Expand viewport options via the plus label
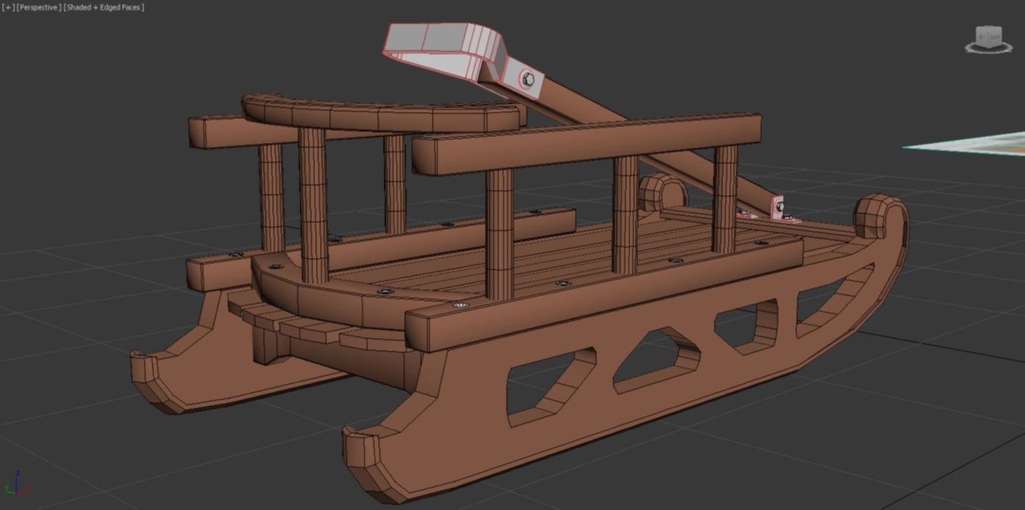Screen dimensions: 1025x510 [8, 7]
